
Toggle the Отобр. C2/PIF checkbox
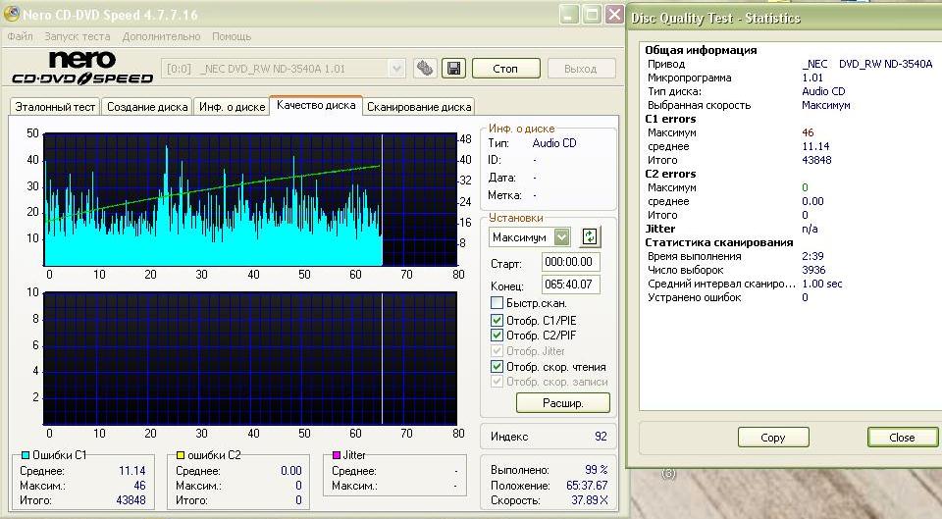click(x=497, y=336)
